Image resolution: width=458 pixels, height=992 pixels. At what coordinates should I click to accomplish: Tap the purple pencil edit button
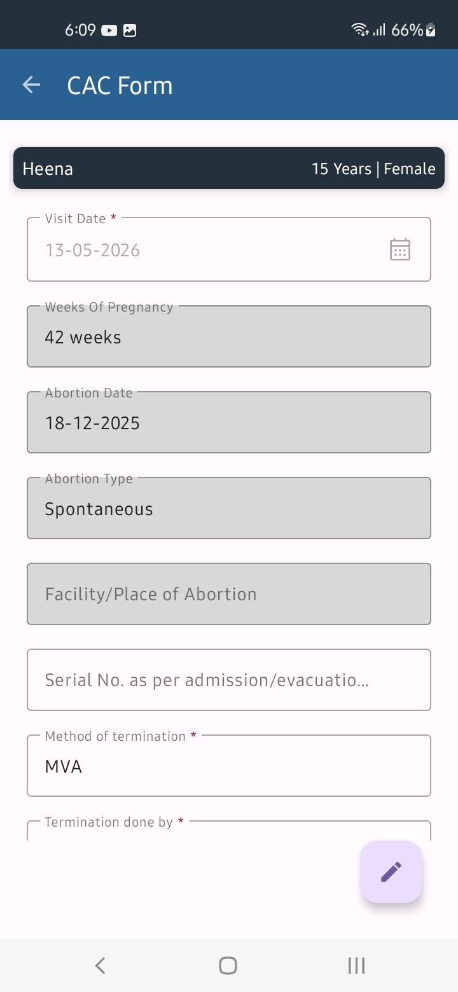click(391, 871)
